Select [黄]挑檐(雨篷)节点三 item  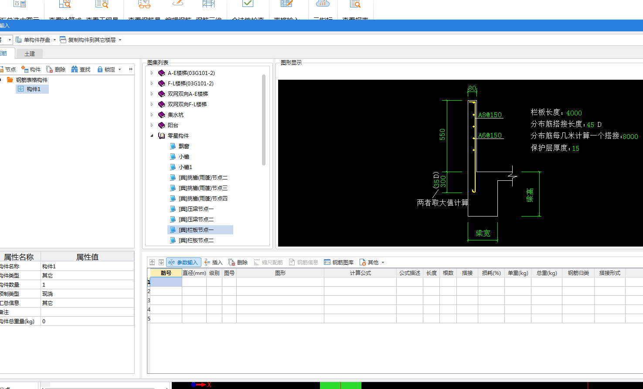203,188
